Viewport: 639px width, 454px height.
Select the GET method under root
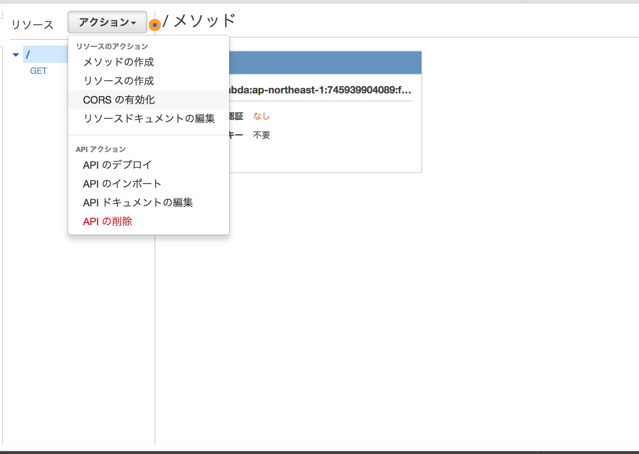38,71
